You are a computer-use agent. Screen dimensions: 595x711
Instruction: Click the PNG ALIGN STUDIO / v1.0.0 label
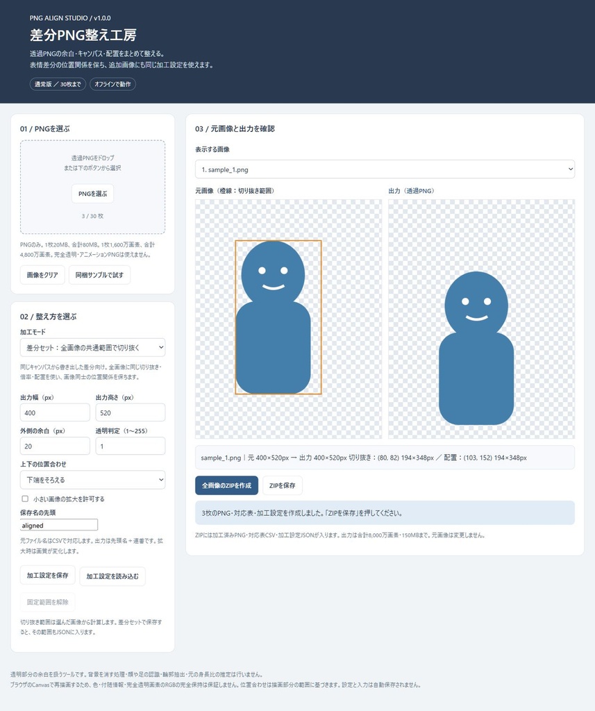[x=70, y=18]
